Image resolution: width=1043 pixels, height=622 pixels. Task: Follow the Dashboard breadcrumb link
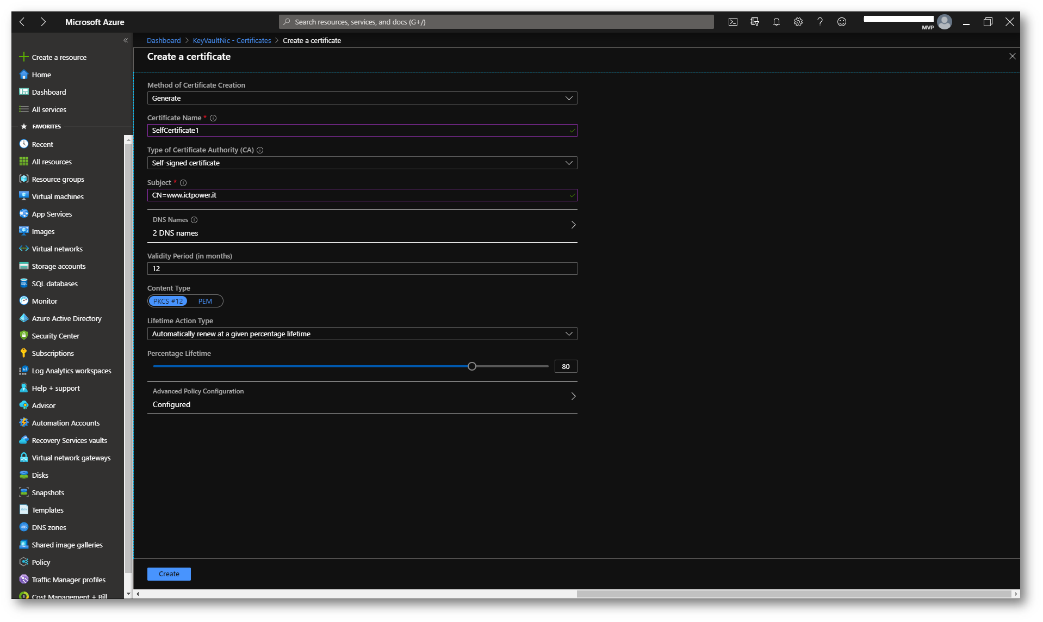click(164, 40)
